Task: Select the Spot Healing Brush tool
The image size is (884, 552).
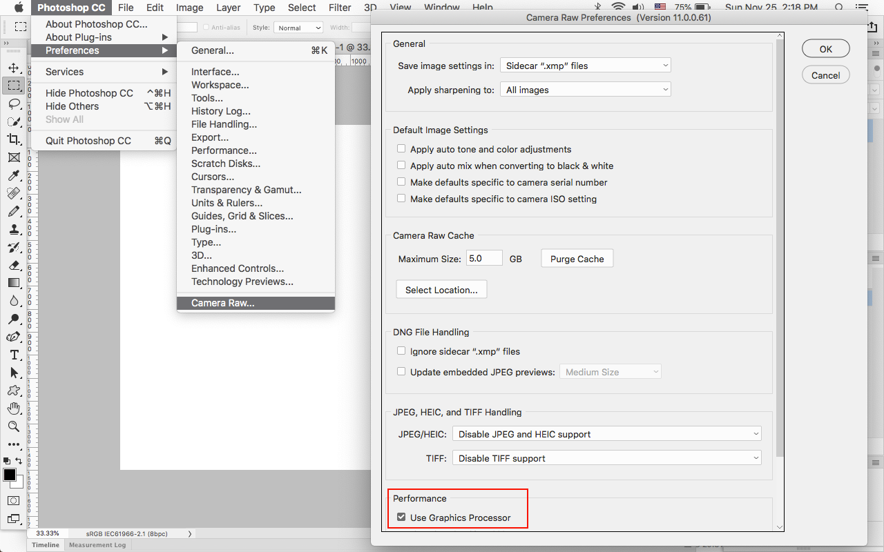Action: point(13,193)
